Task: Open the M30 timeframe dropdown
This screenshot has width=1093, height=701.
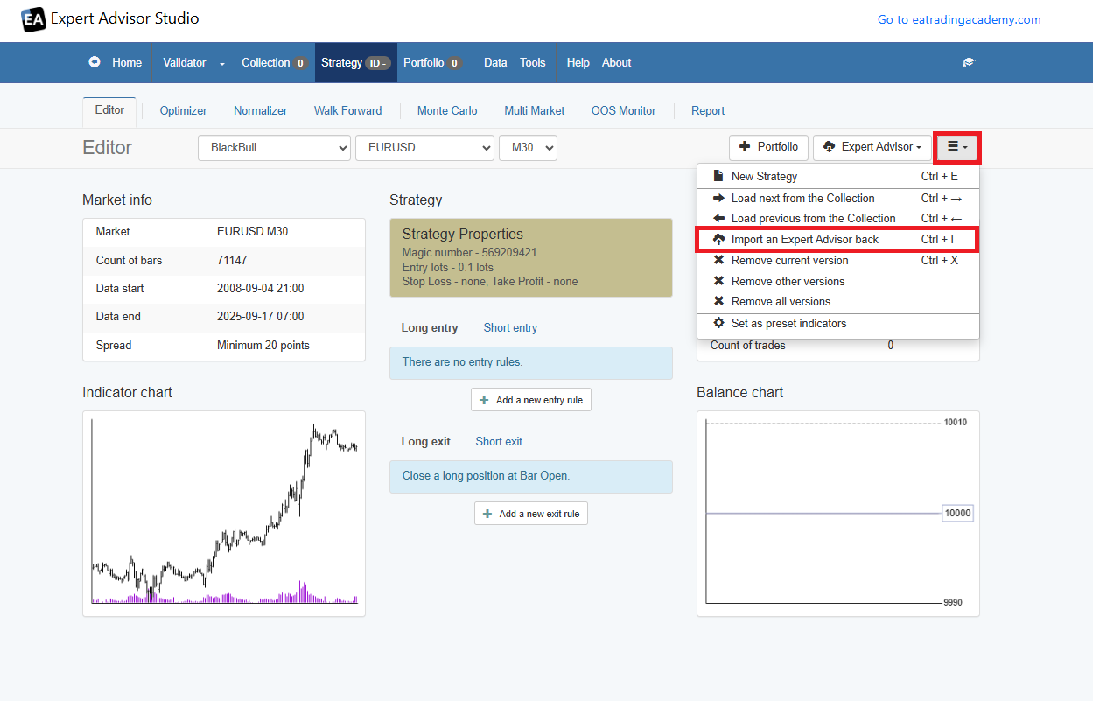Action: tap(528, 148)
